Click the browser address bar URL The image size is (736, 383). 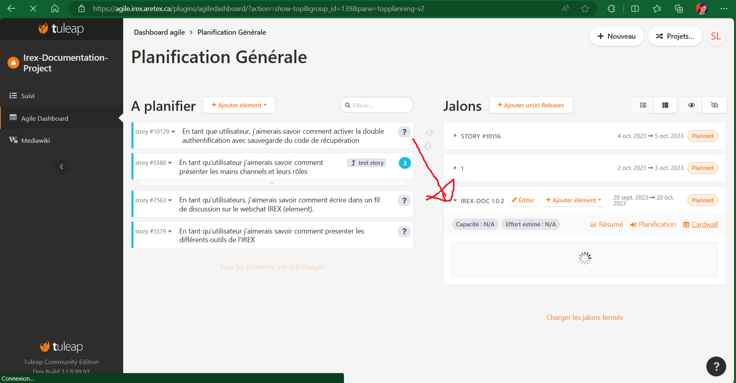259,9
